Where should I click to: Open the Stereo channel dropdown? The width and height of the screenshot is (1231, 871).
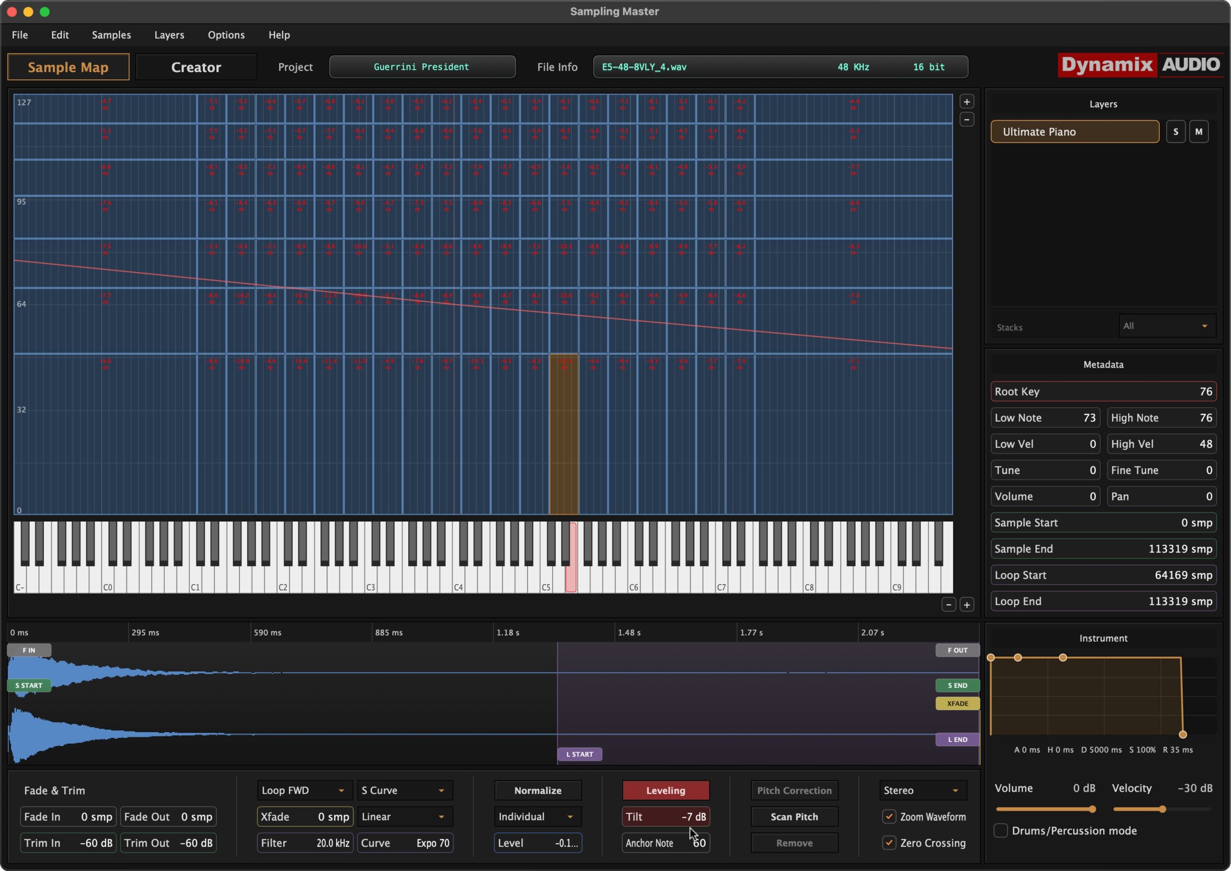click(922, 790)
